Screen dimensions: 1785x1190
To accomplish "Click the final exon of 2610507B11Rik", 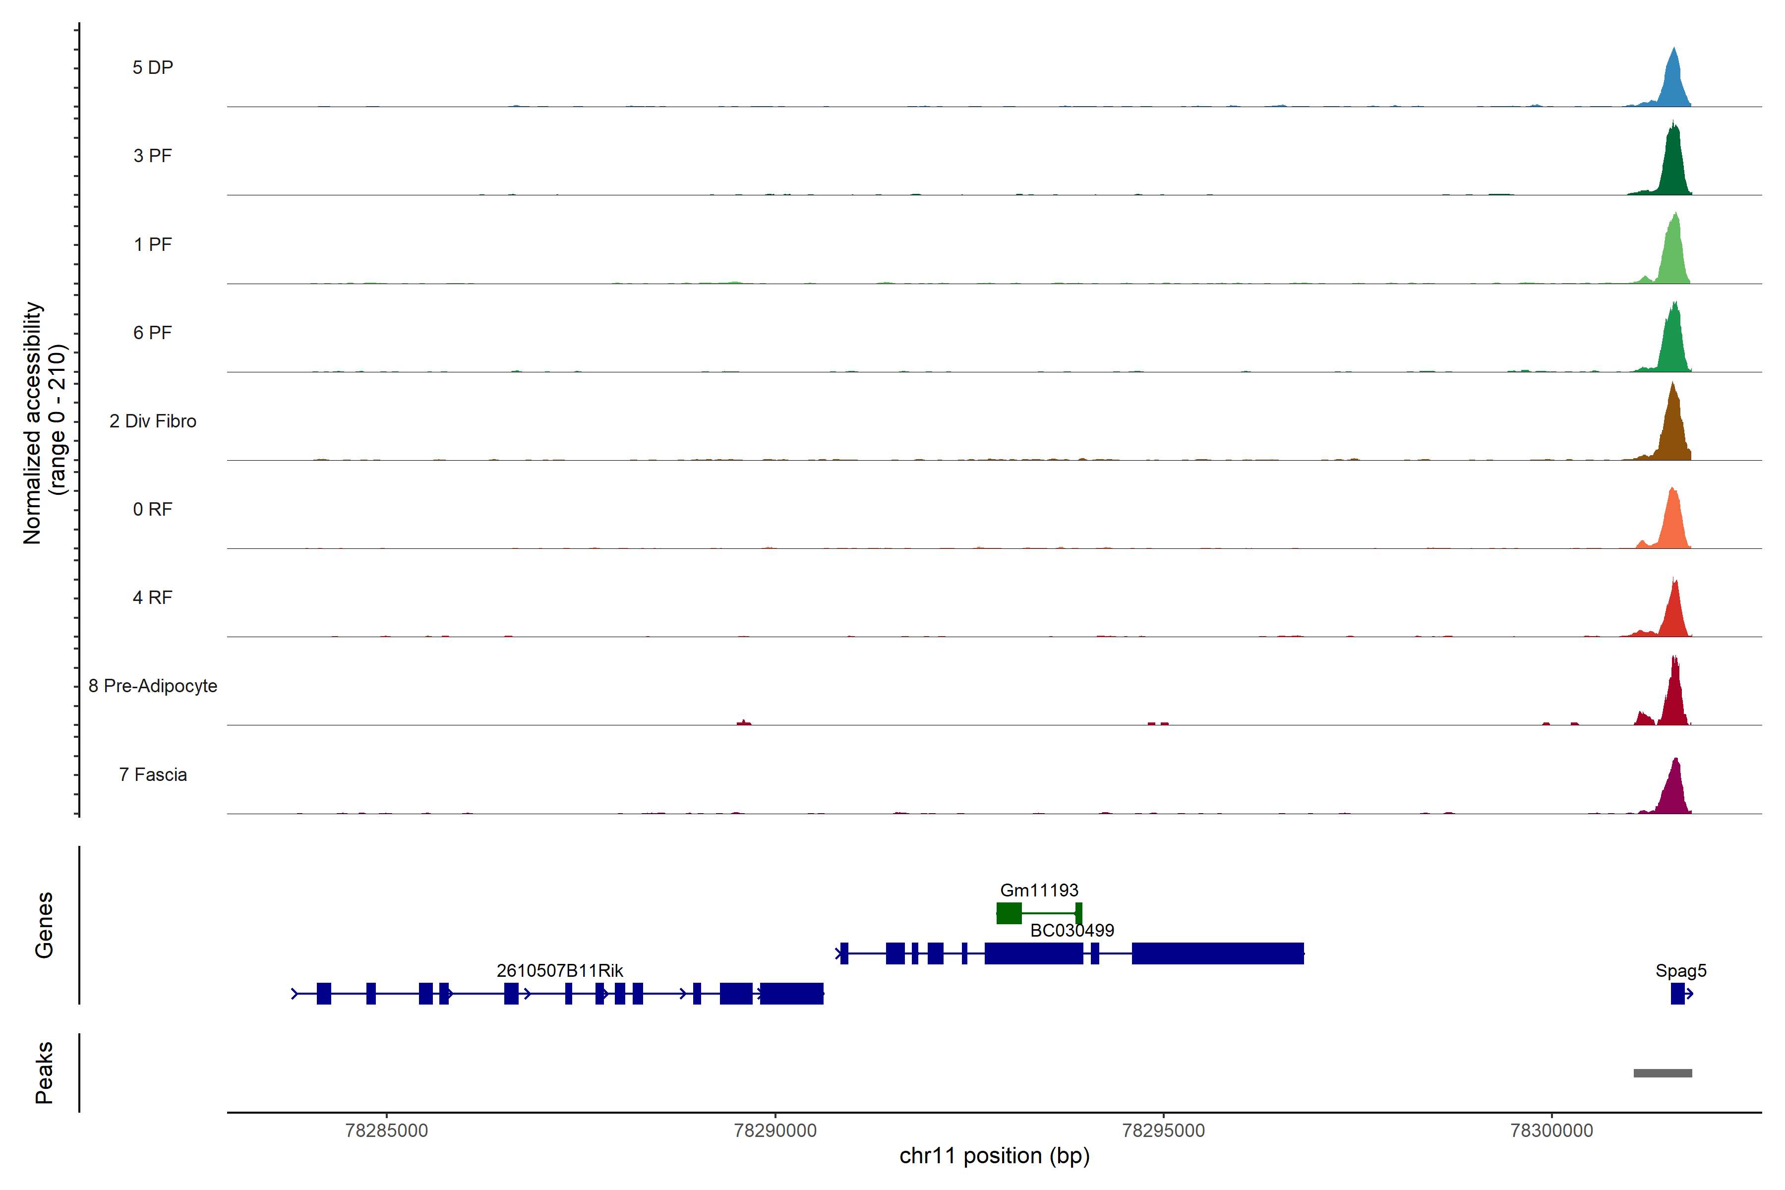I will coord(791,994).
